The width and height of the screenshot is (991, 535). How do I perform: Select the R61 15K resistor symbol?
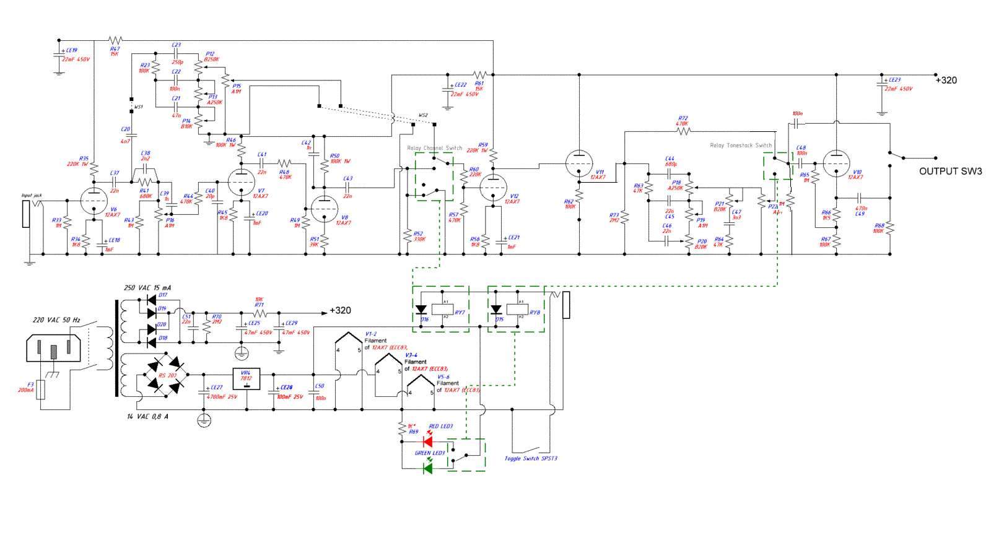(479, 74)
